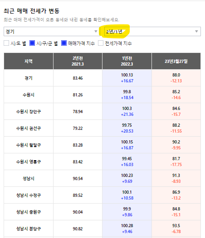This screenshot has height=238, width=205.
Task: Select the 성남시 수정구 row label
Action: point(29,195)
